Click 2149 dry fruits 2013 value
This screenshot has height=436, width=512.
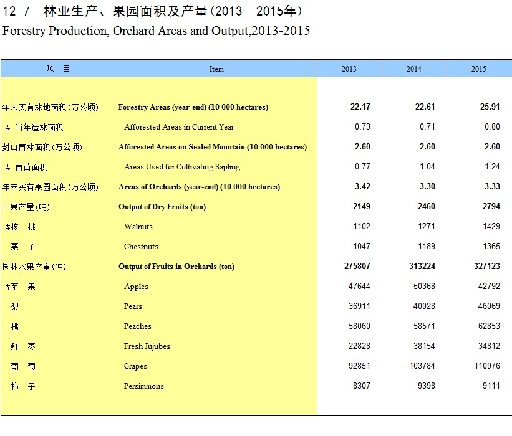click(x=362, y=206)
